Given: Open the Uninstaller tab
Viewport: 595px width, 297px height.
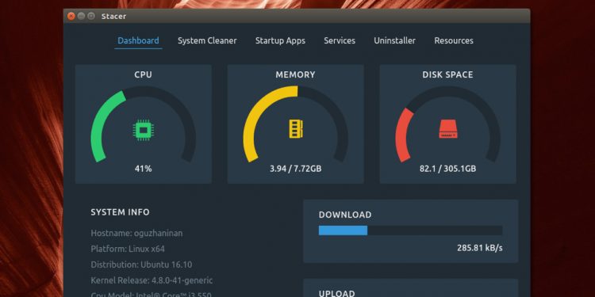Looking at the screenshot, I should pyautogui.click(x=394, y=40).
